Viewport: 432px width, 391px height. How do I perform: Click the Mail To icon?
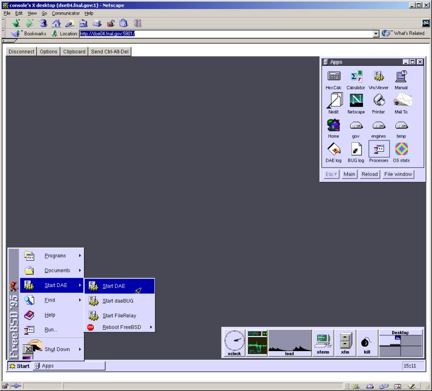[402, 104]
